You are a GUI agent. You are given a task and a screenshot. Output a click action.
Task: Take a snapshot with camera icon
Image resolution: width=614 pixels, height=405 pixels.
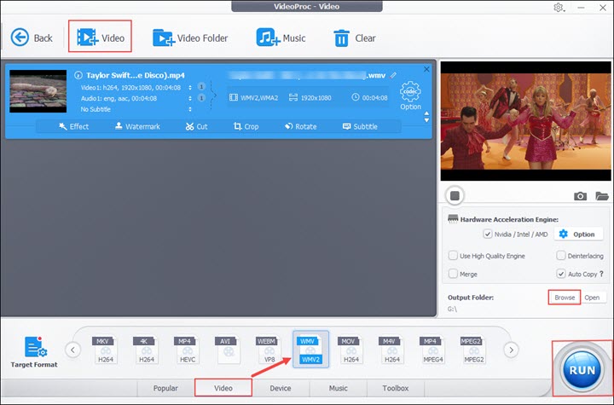pos(580,196)
